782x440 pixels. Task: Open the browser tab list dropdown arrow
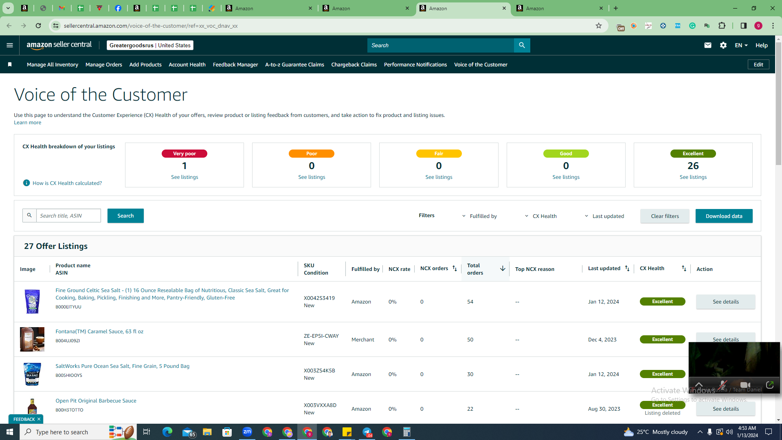point(8,8)
